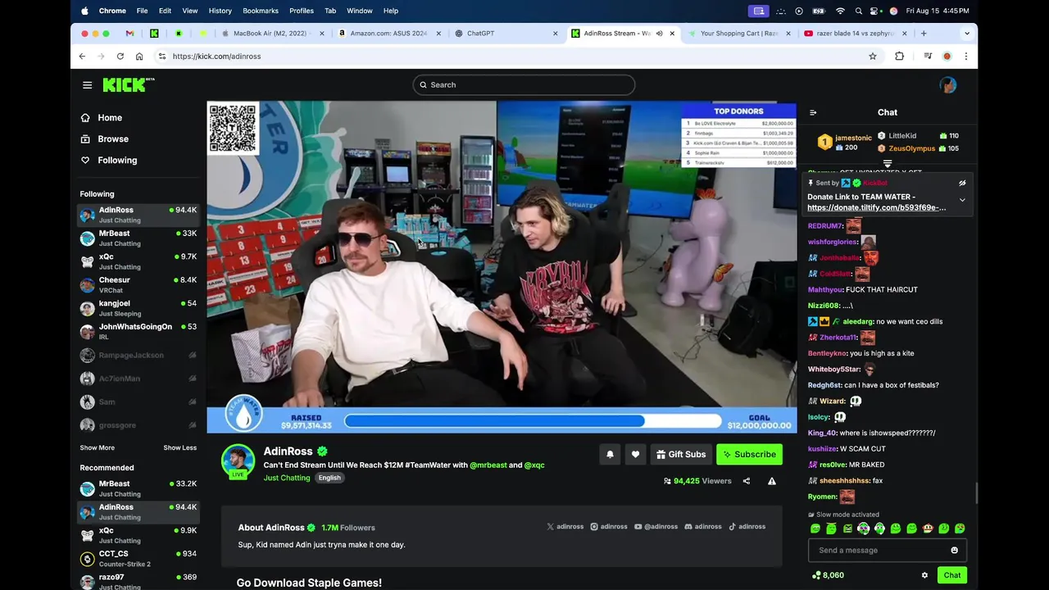This screenshot has height=590, width=1049.
Task: Click the Kick logo
Action: [128, 84]
